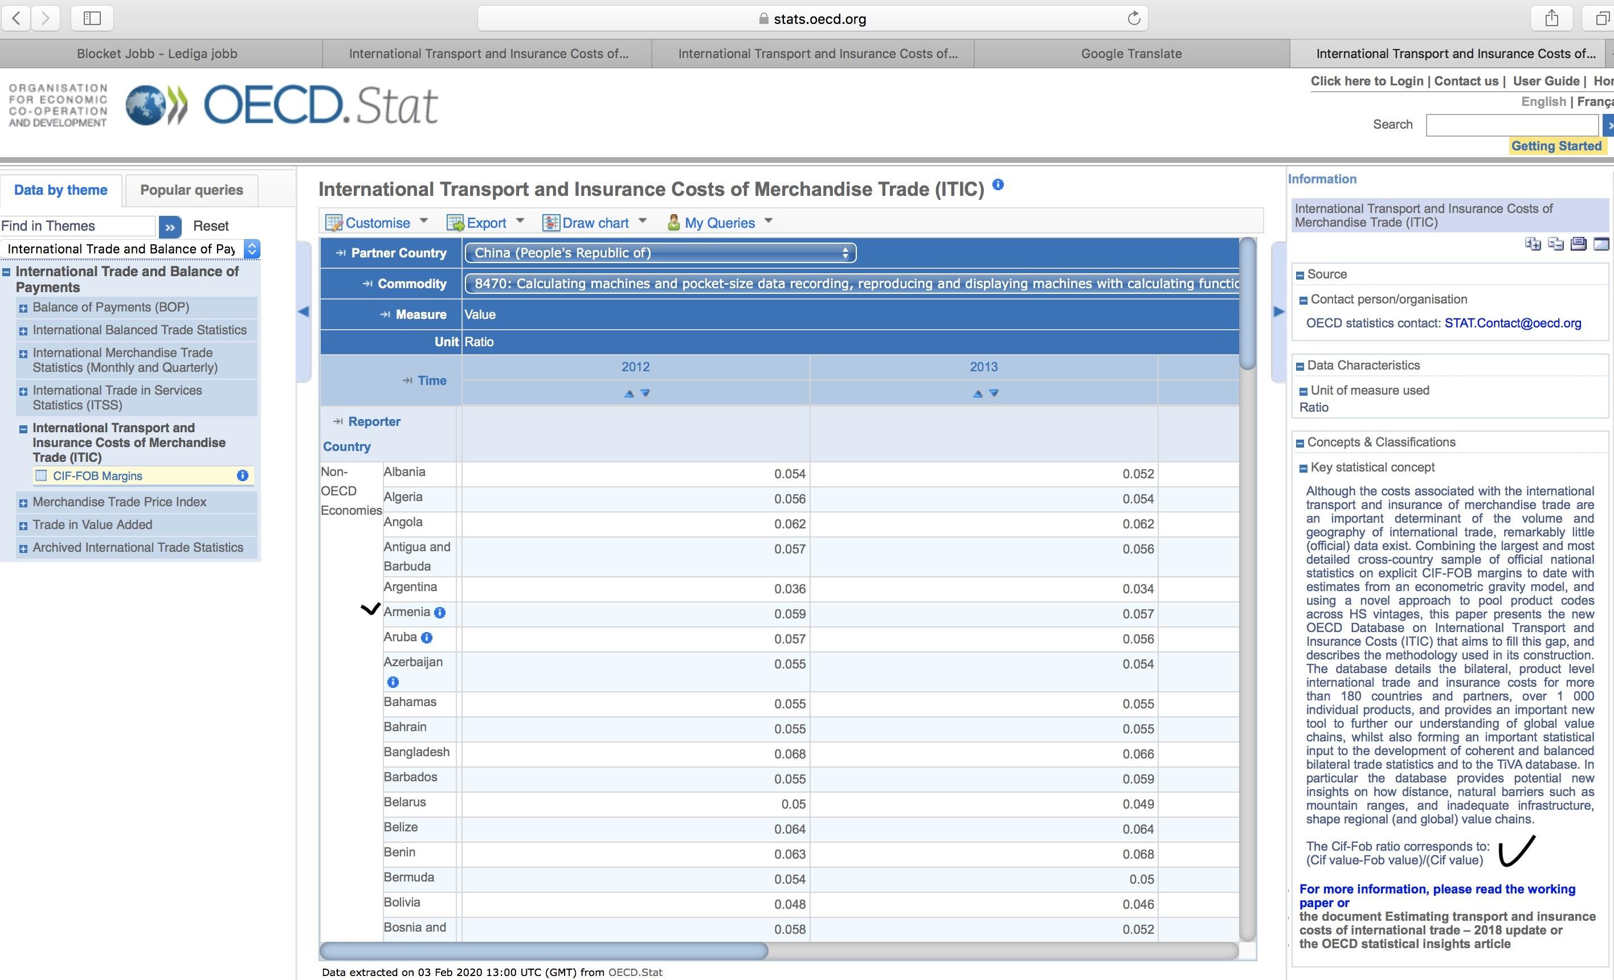Collapse International Trade and Balance root node
1614x980 pixels.
point(6,272)
